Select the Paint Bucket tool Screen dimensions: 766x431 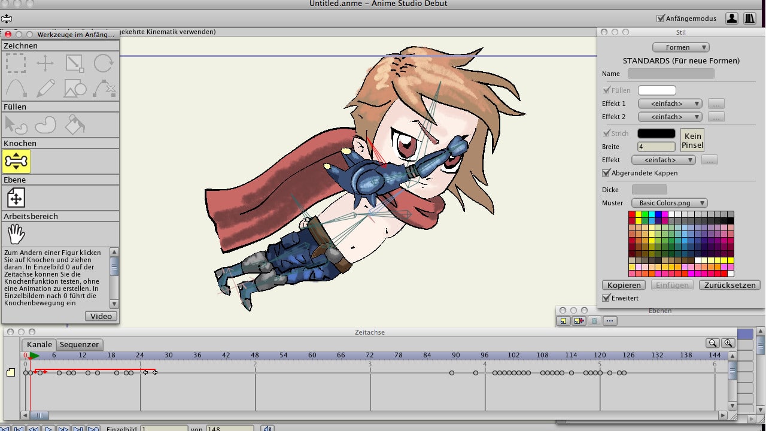coord(75,125)
